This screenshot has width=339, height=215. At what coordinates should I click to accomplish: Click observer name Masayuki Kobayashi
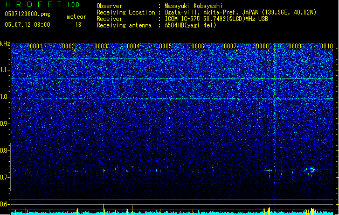point(193,6)
